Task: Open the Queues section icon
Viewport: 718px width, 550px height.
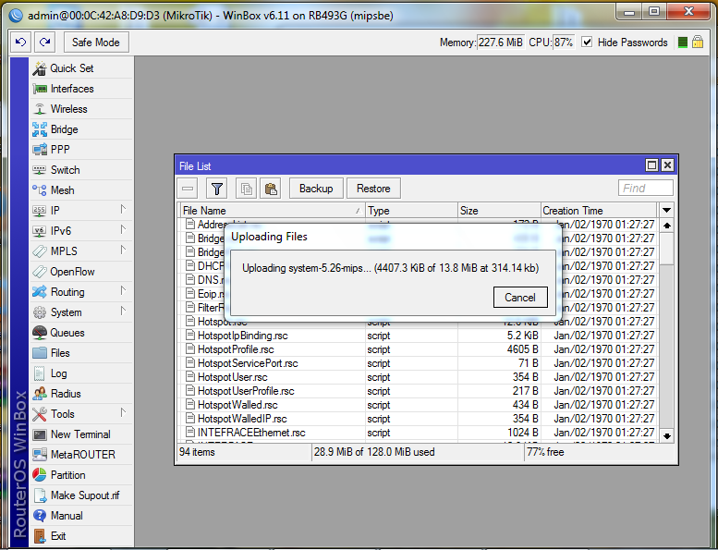Action: pyautogui.click(x=40, y=333)
